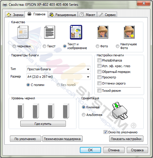Select the Фото radio button
The width and height of the screenshot is (153, 158).
point(97,46)
